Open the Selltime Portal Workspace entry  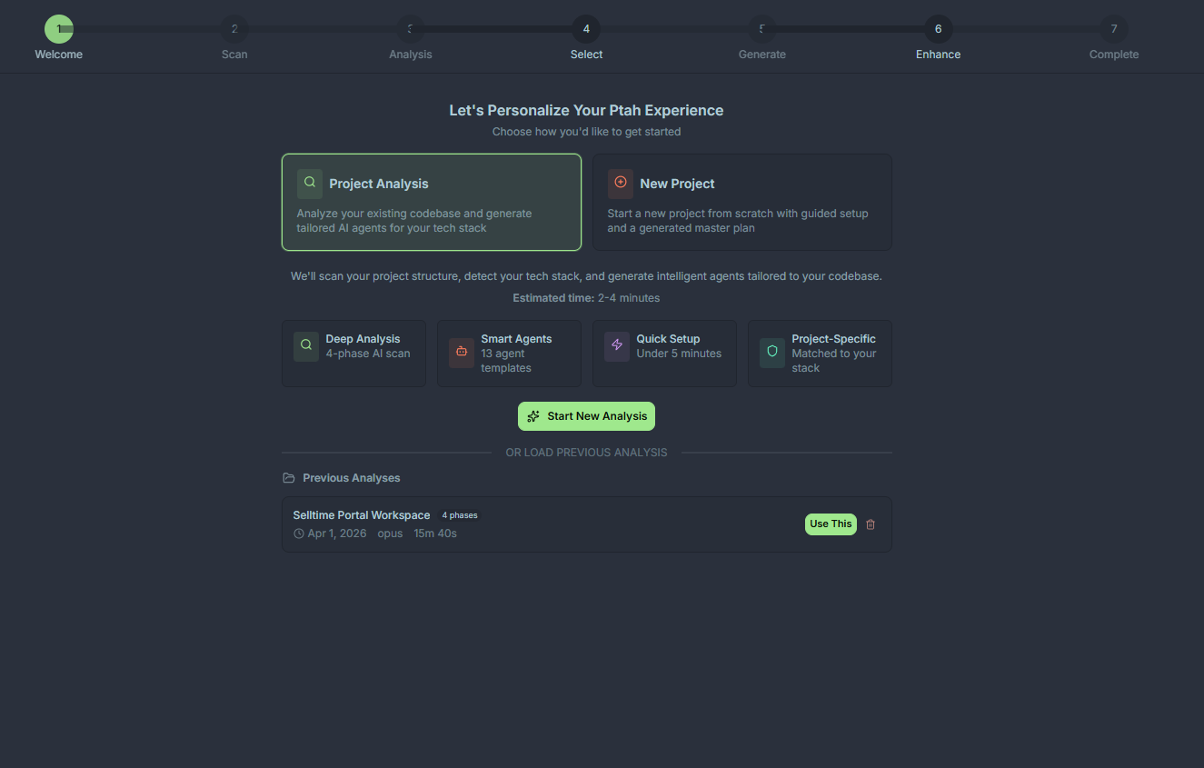[361, 514]
